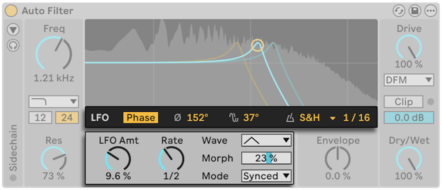The height and width of the screenshot is (190, 442).
Task: Click the 1.21 kHz frequency value
Action: tap(54, 78)
